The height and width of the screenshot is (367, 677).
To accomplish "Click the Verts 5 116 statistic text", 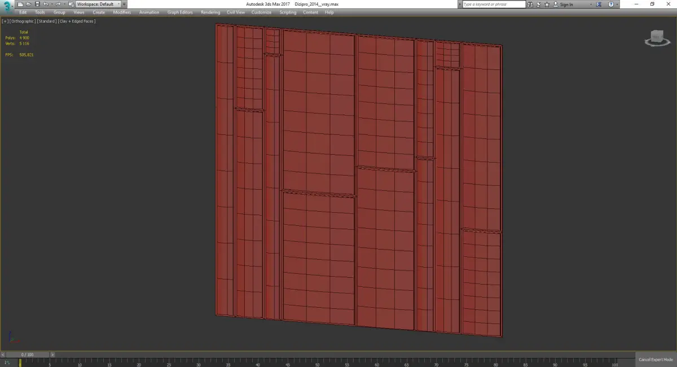I will [17, 43].
